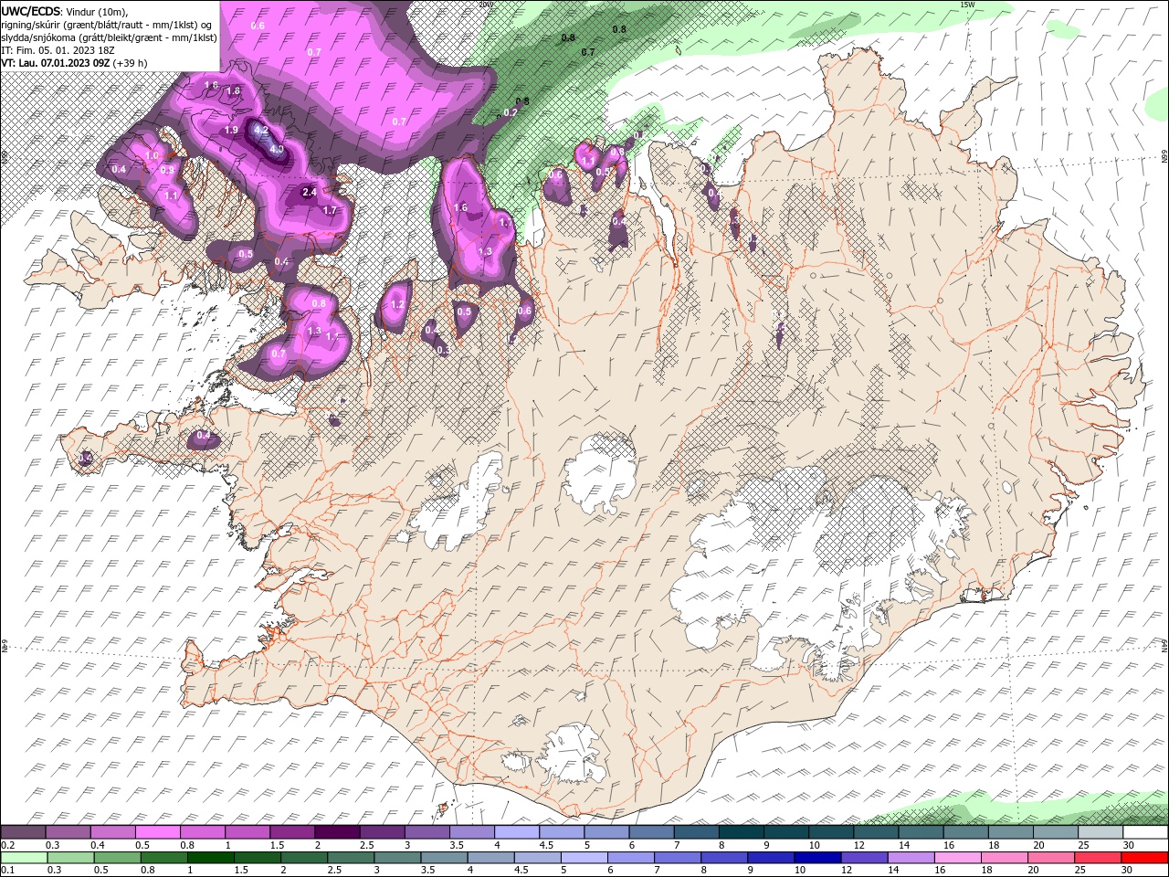The height and width of the screenshot is (877, 1169).
Task: Click the 'slydda/snjókoma' legend description line
Action: [x=110, y=37]
